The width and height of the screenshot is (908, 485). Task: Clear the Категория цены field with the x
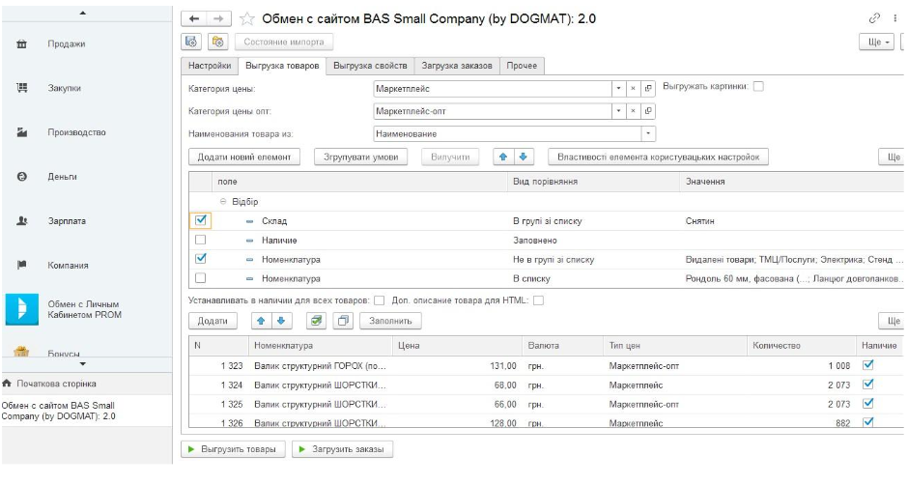click(634, 88)
